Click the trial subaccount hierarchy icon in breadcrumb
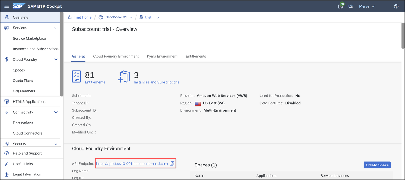 pyautogui.click(x=141, y=17)
